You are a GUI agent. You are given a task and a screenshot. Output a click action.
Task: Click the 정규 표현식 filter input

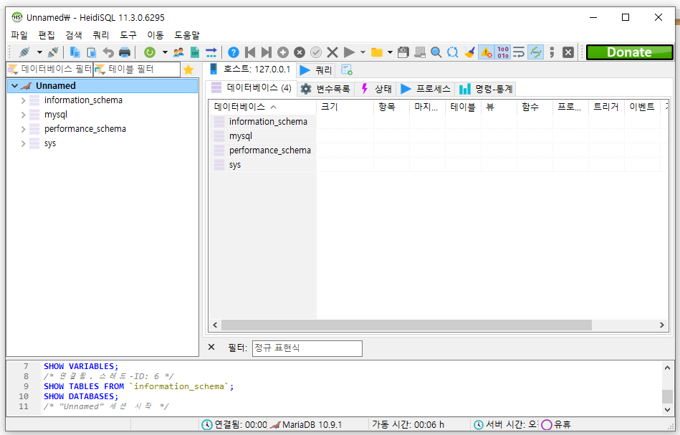307,348
